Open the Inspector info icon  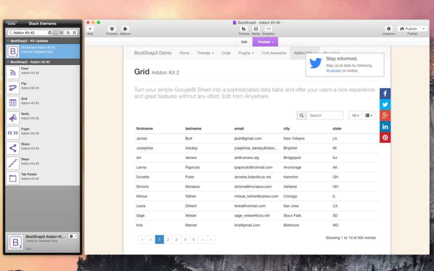pyautogui.click(x=389, y=29)
